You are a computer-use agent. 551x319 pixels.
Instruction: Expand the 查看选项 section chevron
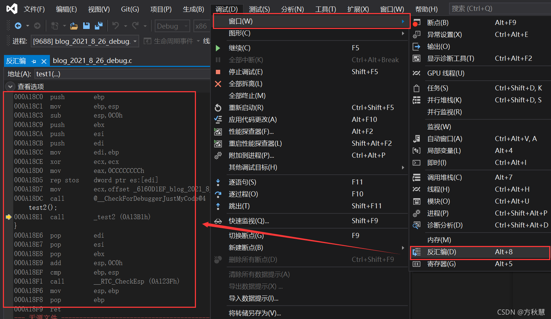[x=10, y=86]
